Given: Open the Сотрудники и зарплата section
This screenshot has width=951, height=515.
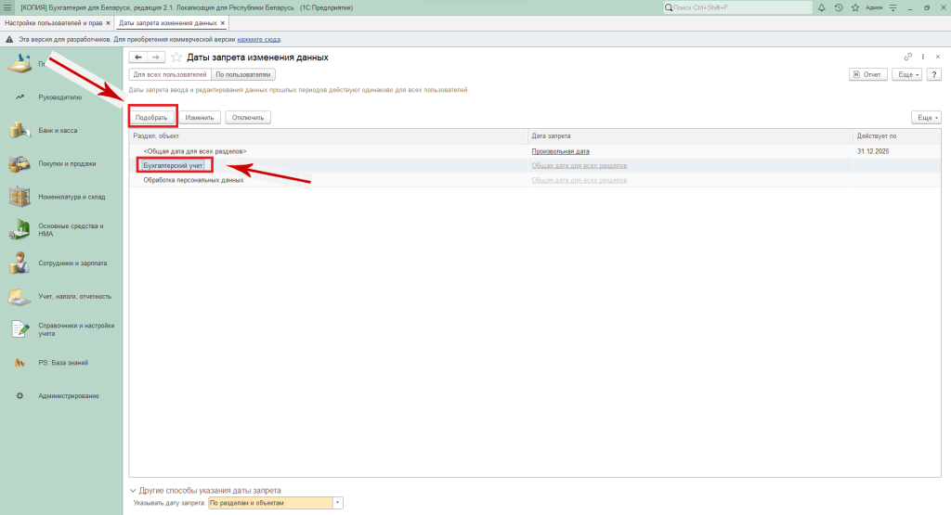Looking at the screenshot, I should pyautogui.click(x=72, y=264).
